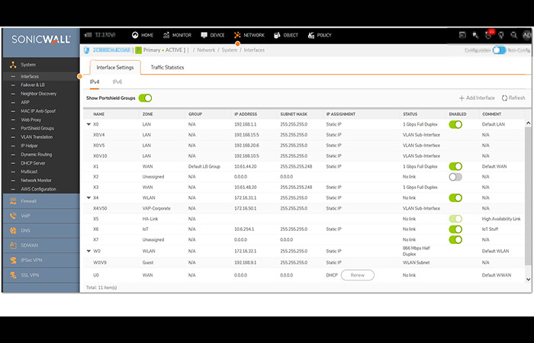This screenshot has height=343, width=534.
Task: Open the DEVICE section icon
Action: 204,35
